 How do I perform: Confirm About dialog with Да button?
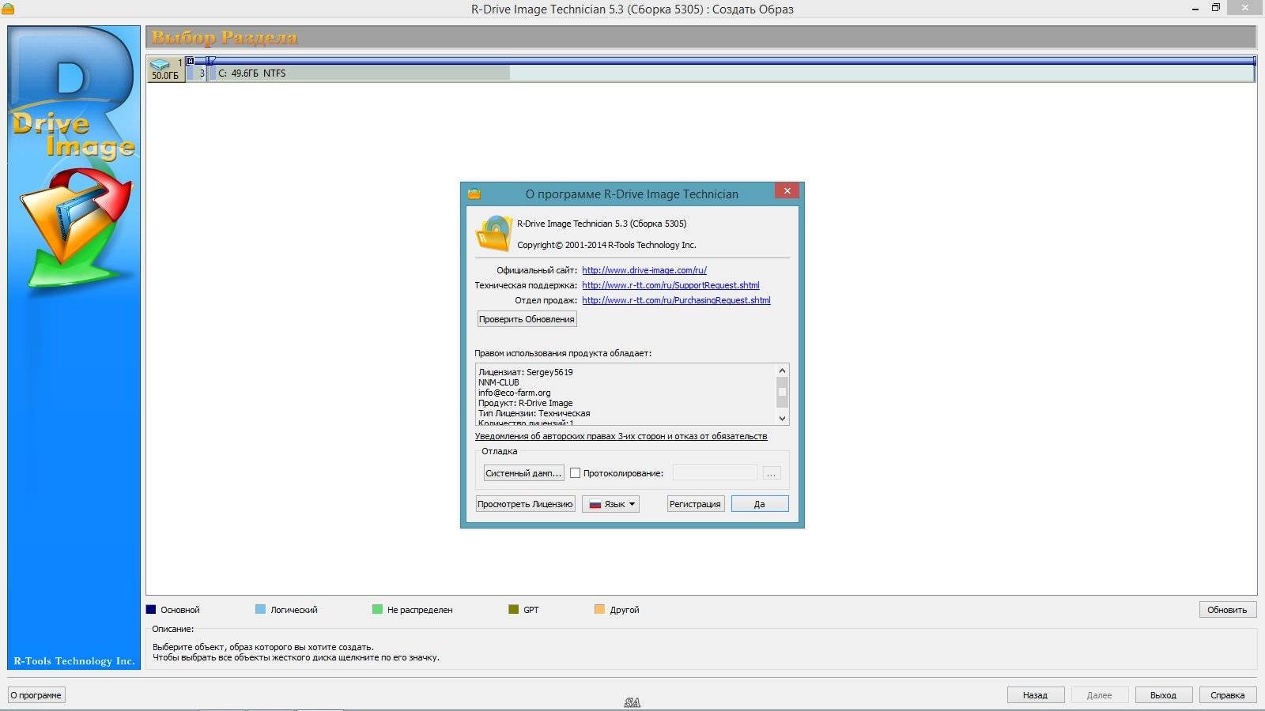(x=760, y=504)
